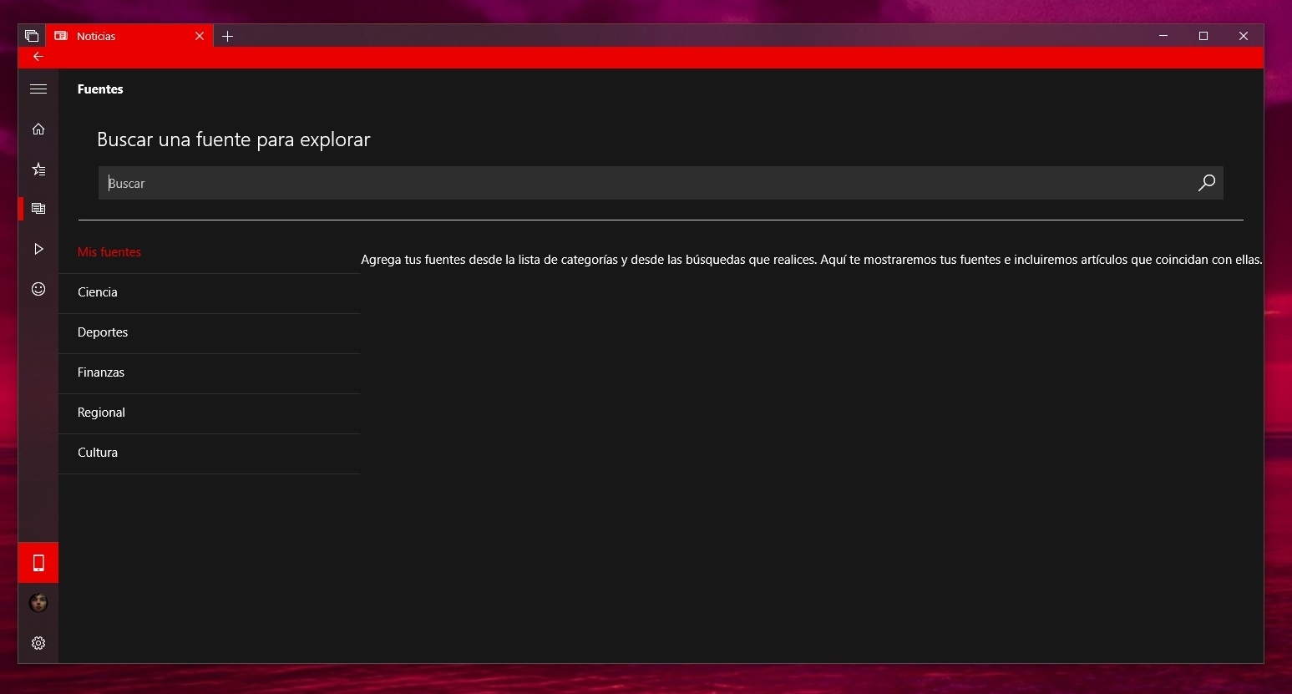Open the navigation hamburger menu
Screen dimensions: 1292x694
38,89
